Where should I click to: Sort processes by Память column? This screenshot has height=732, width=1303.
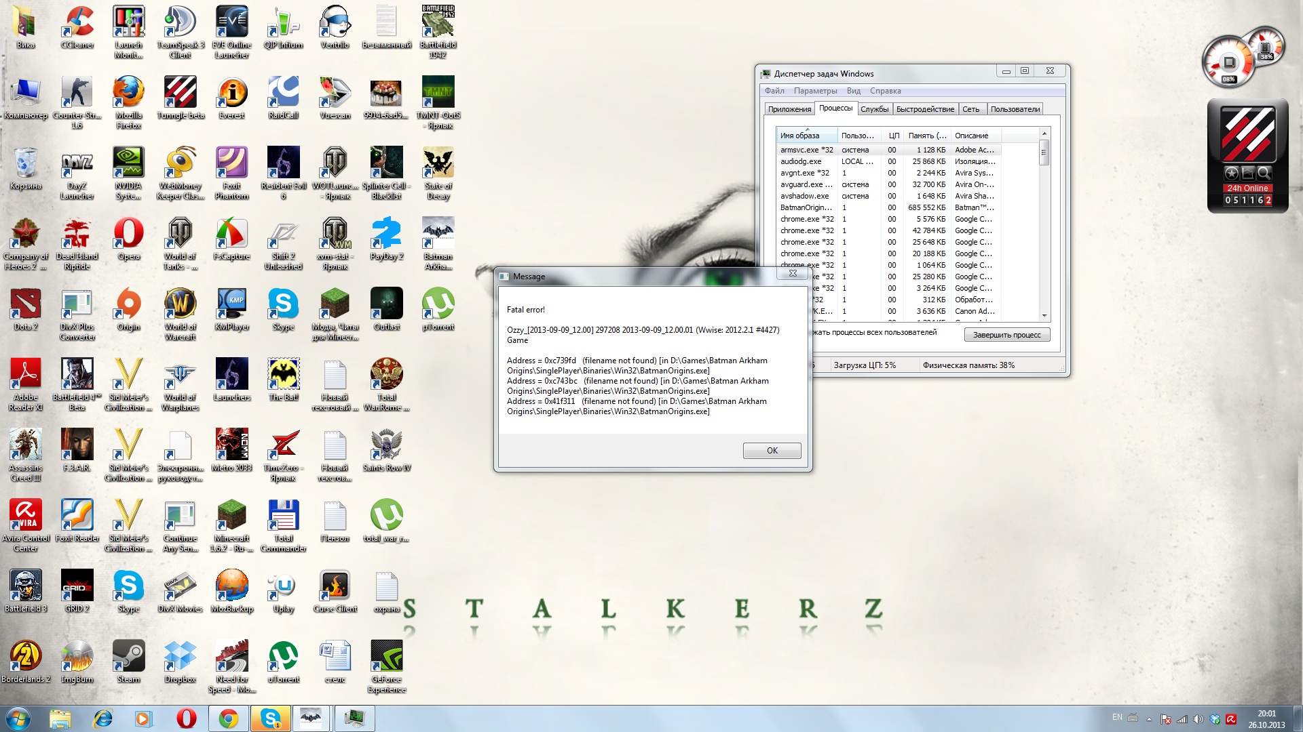(927, 136)
